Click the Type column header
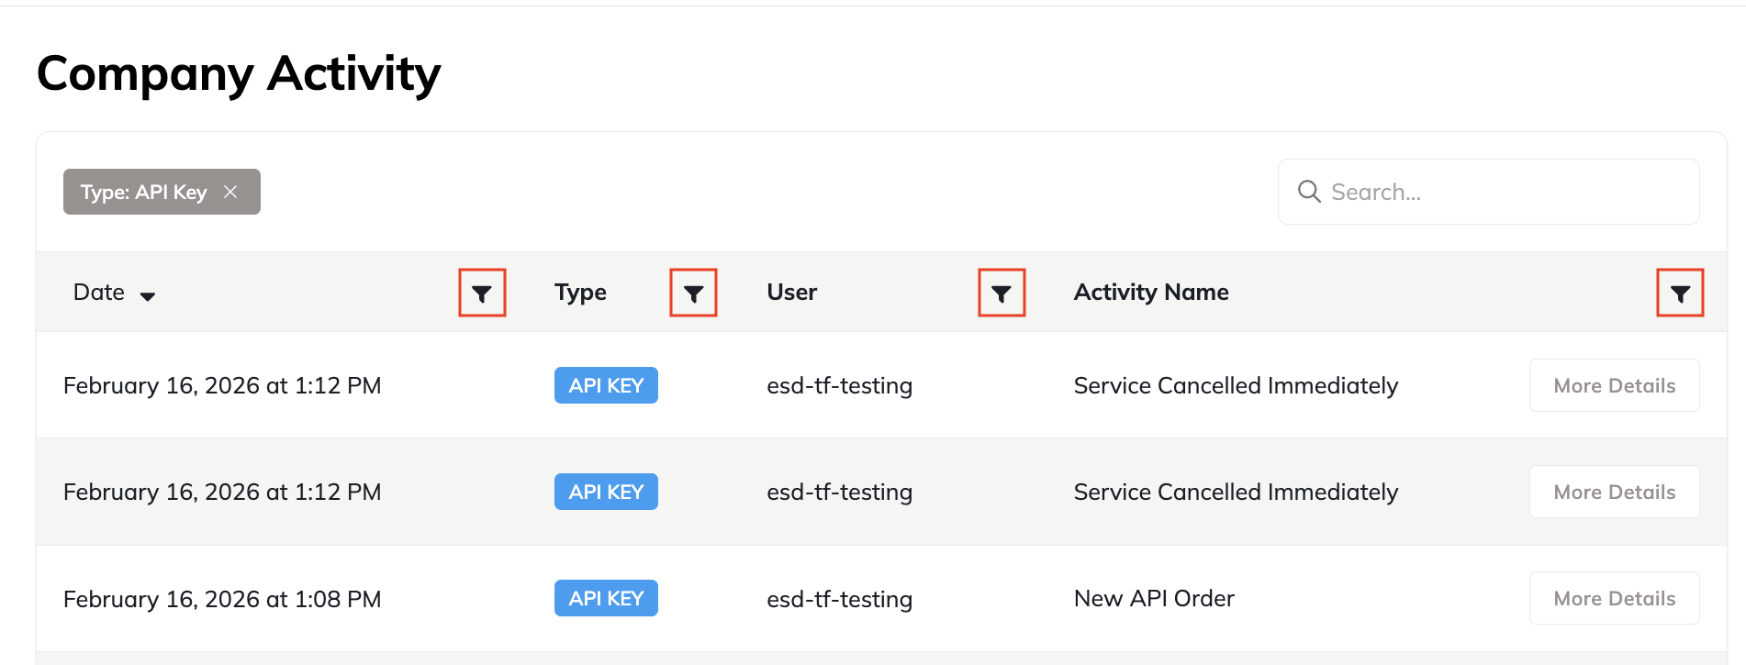The height and width of the screenshot is (665, 1746). pos(580,293)
